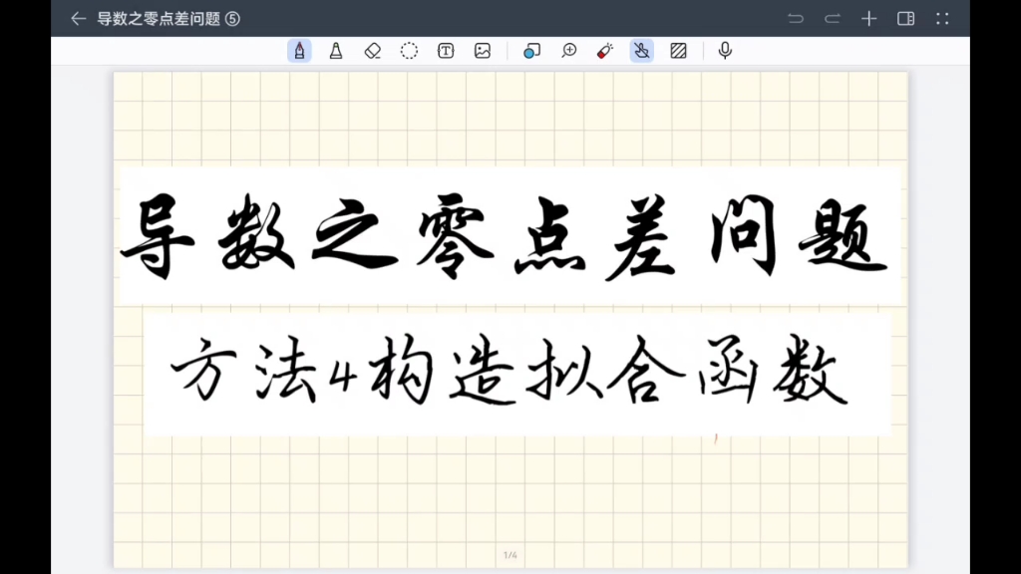Image resolution: width=1021 pixels, height=574 pixels.
Task: Tap the selected Pen to open pen settings
Action: point(299,50)
